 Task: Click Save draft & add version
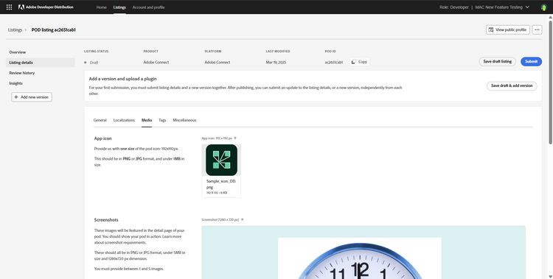click(512, 86)
